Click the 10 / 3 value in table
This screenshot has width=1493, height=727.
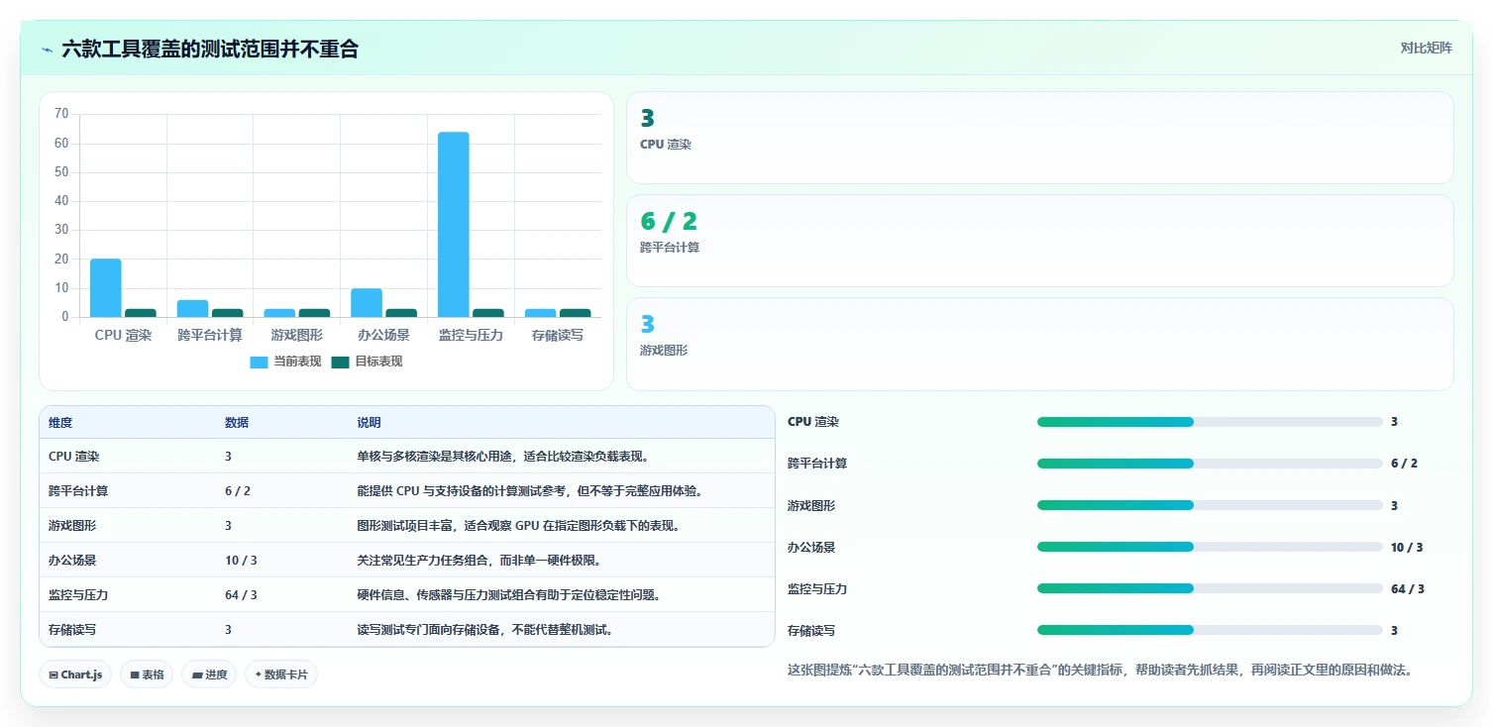(241, 561)
